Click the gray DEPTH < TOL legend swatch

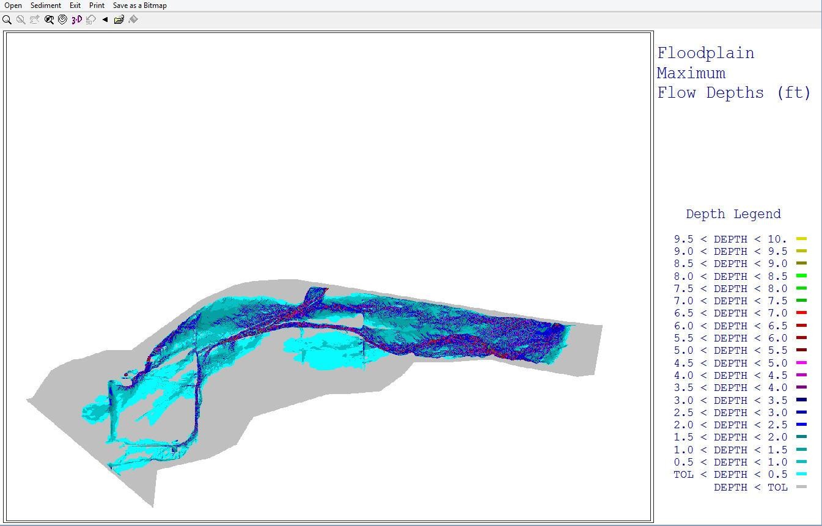tap(801, 487)
